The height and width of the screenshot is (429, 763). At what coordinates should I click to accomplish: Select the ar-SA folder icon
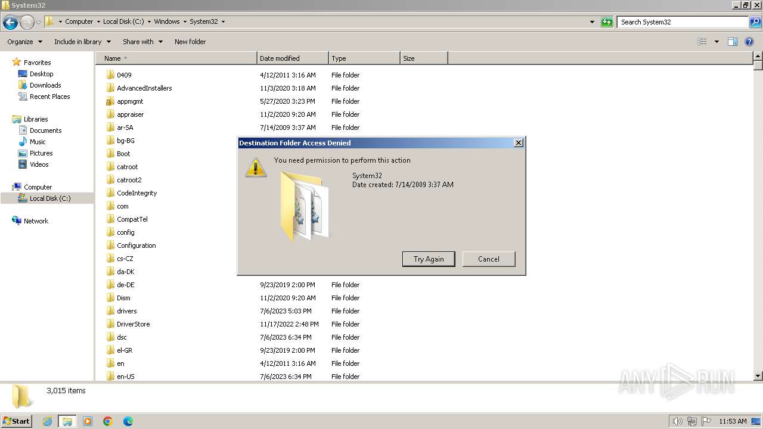(110, 128)
